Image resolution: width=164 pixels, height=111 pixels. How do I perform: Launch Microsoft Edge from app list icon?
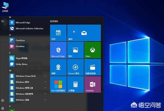12,22
